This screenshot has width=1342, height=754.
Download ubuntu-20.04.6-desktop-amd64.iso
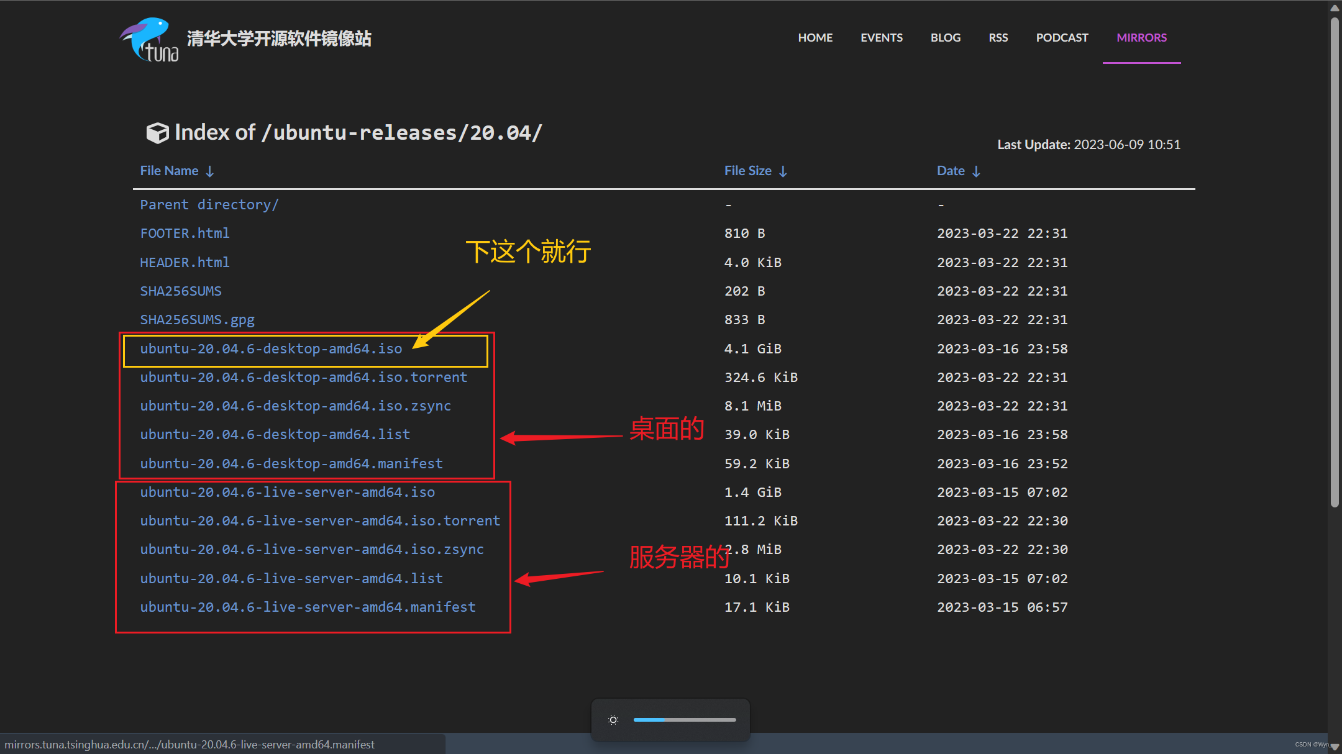271,349
